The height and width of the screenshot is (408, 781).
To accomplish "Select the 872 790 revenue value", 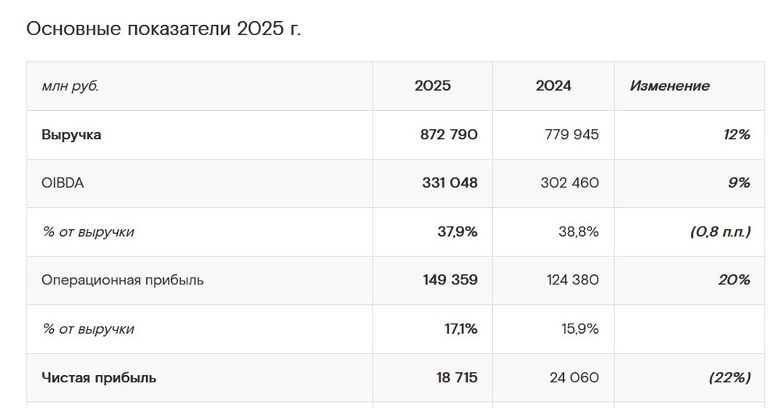I will (x=449, y=134).
